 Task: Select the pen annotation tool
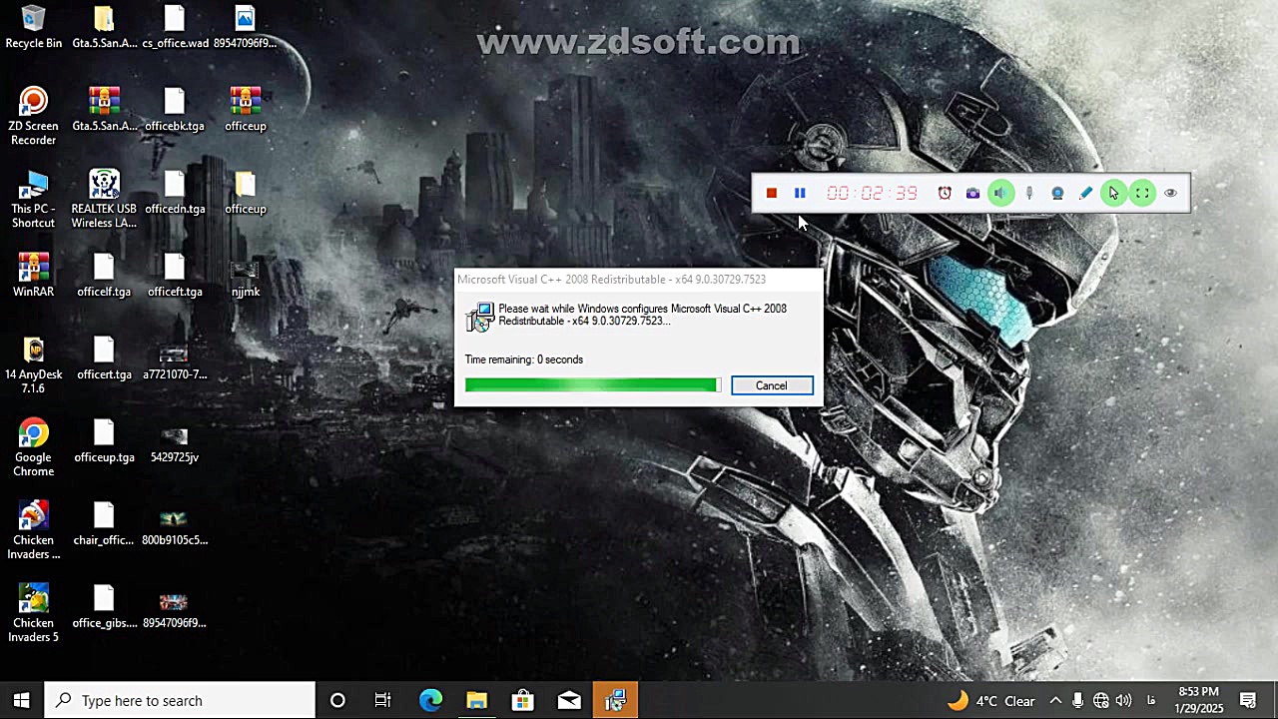click(x=1086, y=193)
